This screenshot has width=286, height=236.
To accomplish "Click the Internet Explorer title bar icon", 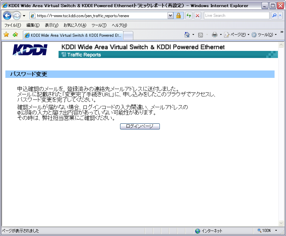I will (5, 5).
